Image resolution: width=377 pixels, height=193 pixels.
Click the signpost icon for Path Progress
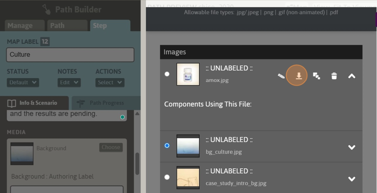click(81, 103)
